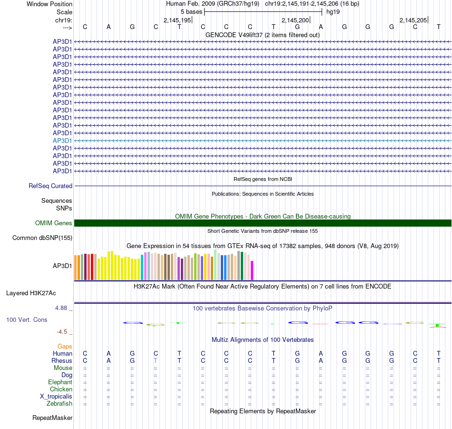Click the 2,145,195 position marker
This screenshot has height=429, width=452.
177,20
